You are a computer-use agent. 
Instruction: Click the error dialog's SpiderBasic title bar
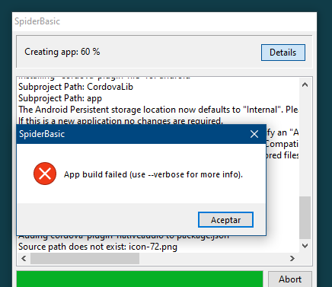[132, 134]
